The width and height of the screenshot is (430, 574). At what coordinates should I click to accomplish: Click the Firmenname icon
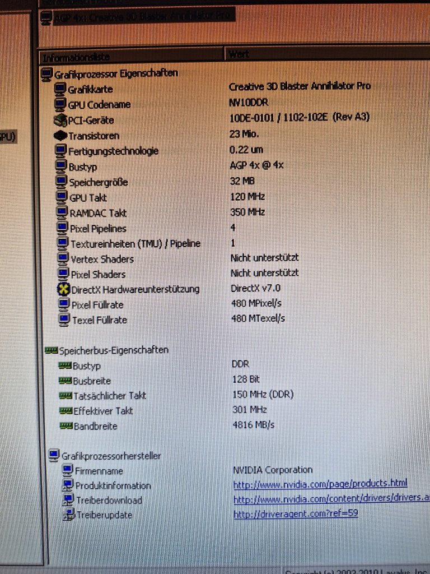[68, 471]
